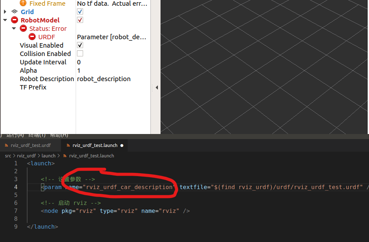This screenshot has height=242, width=369.
Task: Click the name="rviz" attribute on line 7
Action: pyautogui.click(x=160, y=211)
